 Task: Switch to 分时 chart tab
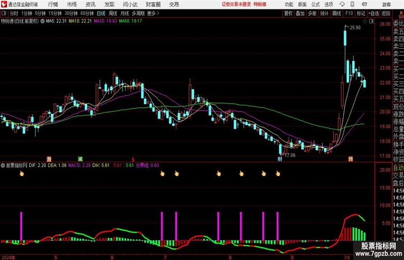point(14,13)
